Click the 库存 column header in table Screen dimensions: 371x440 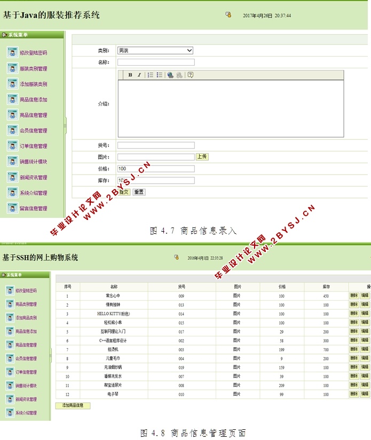pos(326,287)
